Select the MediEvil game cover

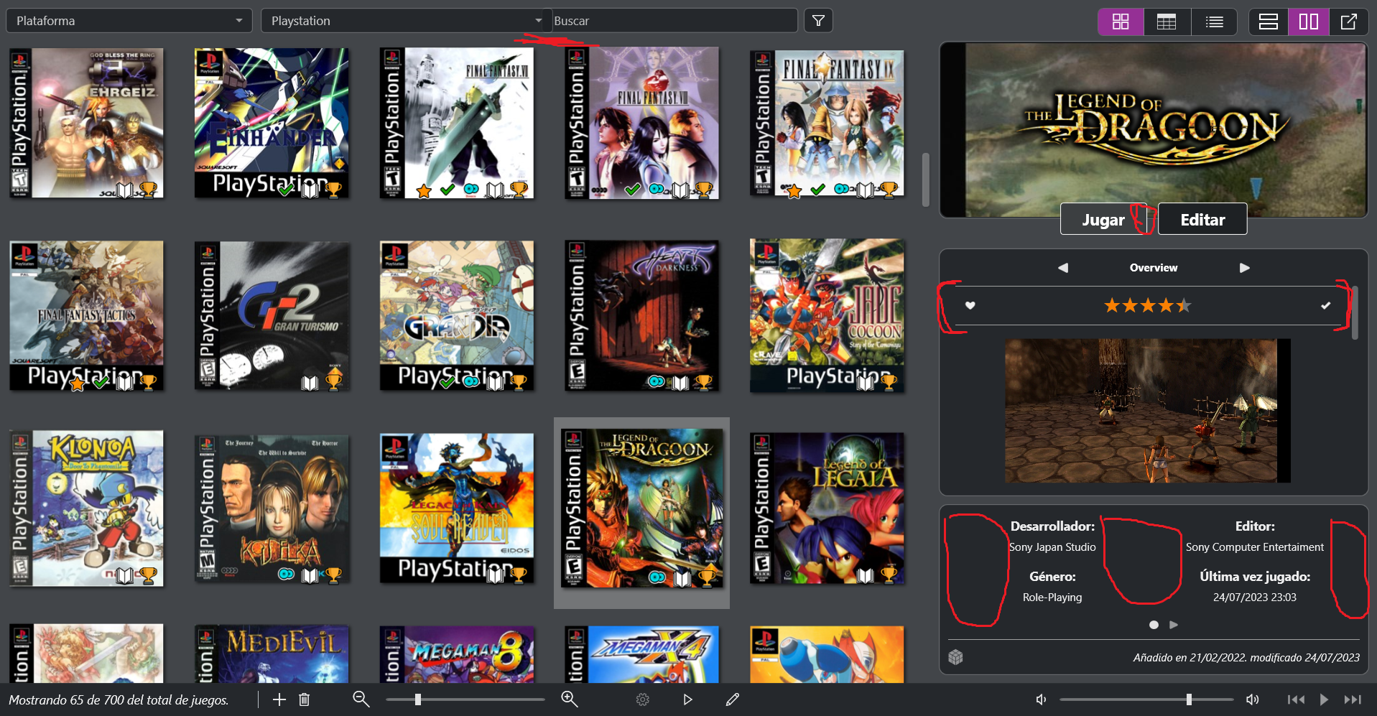click(x=272, y=654)
